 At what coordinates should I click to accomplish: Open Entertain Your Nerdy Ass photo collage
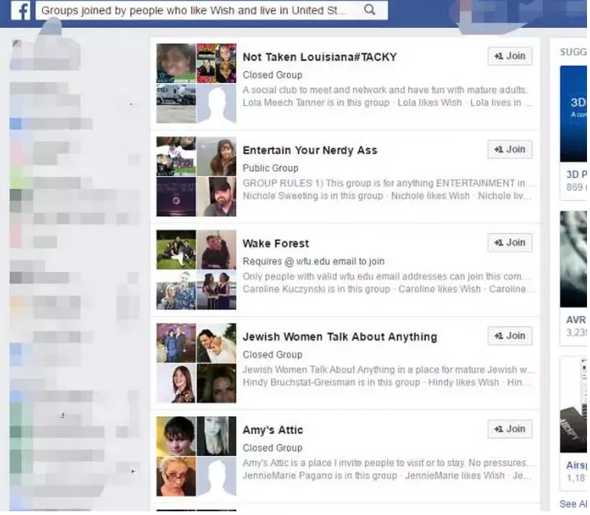pyautogui.click(x=196, y=177)
